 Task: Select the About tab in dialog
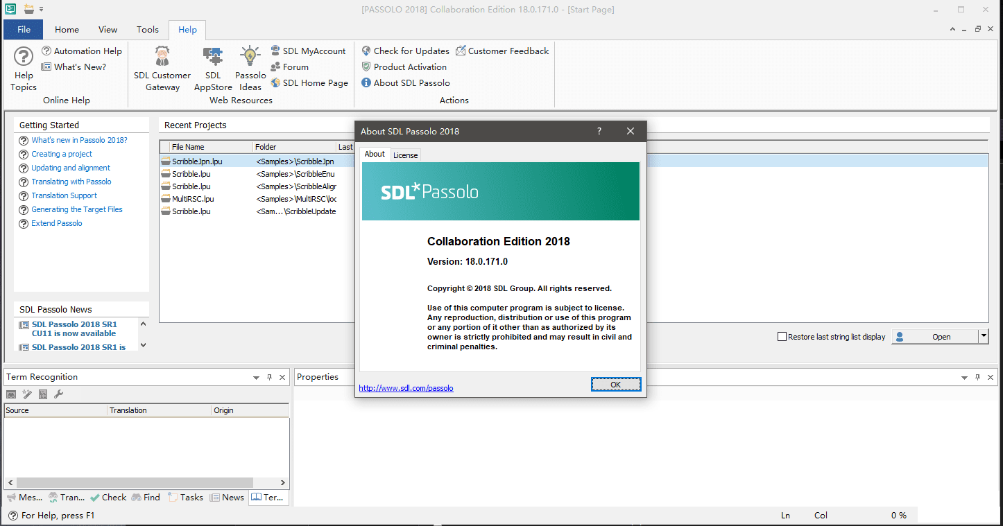point(375,154)
